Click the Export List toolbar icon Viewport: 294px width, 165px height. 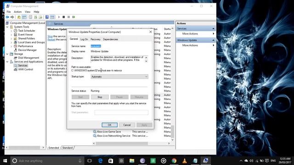pyautogui.click(x=40, y=17)
